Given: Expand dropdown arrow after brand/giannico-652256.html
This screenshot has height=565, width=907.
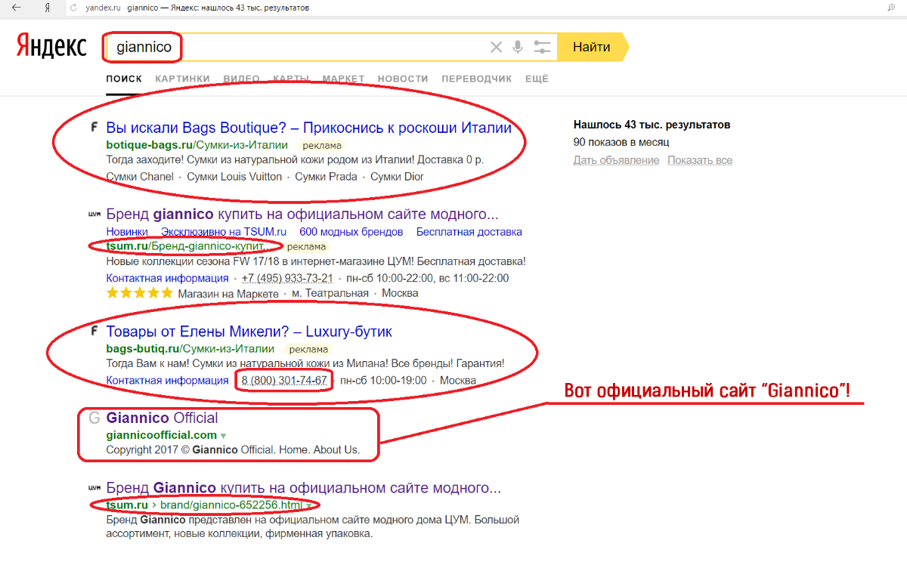Looking at the screenshot, I should [x=309, y=505].
